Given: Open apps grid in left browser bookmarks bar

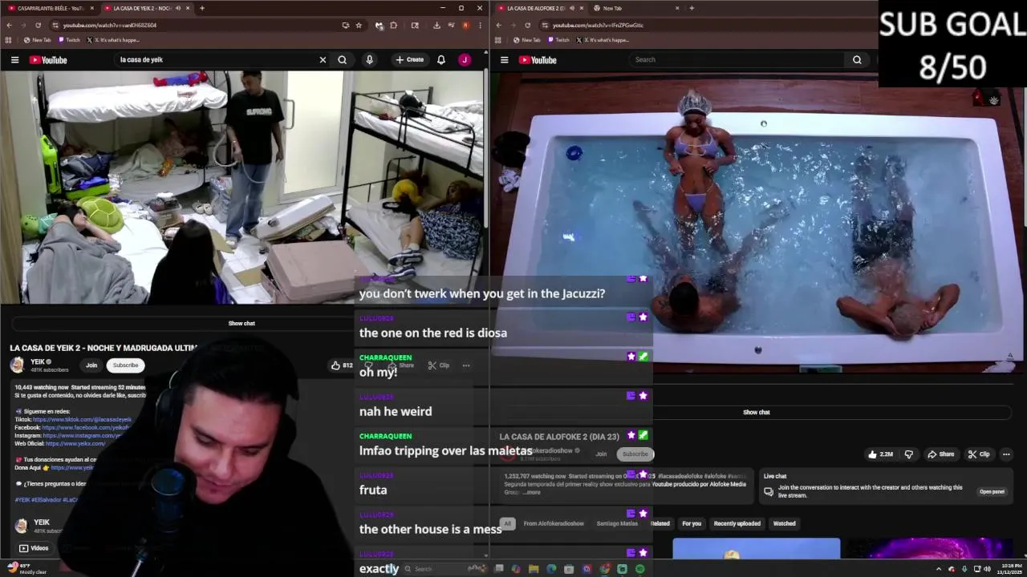Looking at the screenshot, I should (x=8, y=40).
